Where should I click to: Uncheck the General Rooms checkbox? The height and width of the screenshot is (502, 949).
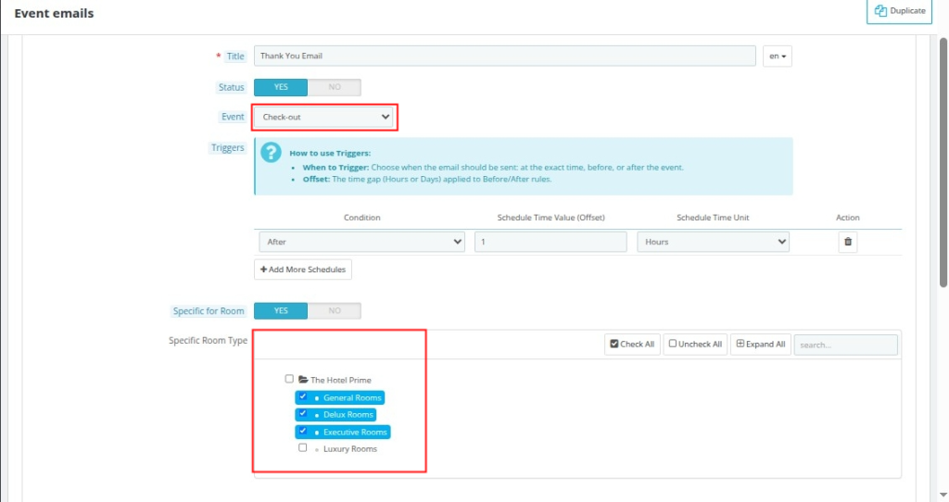point(303,396)
